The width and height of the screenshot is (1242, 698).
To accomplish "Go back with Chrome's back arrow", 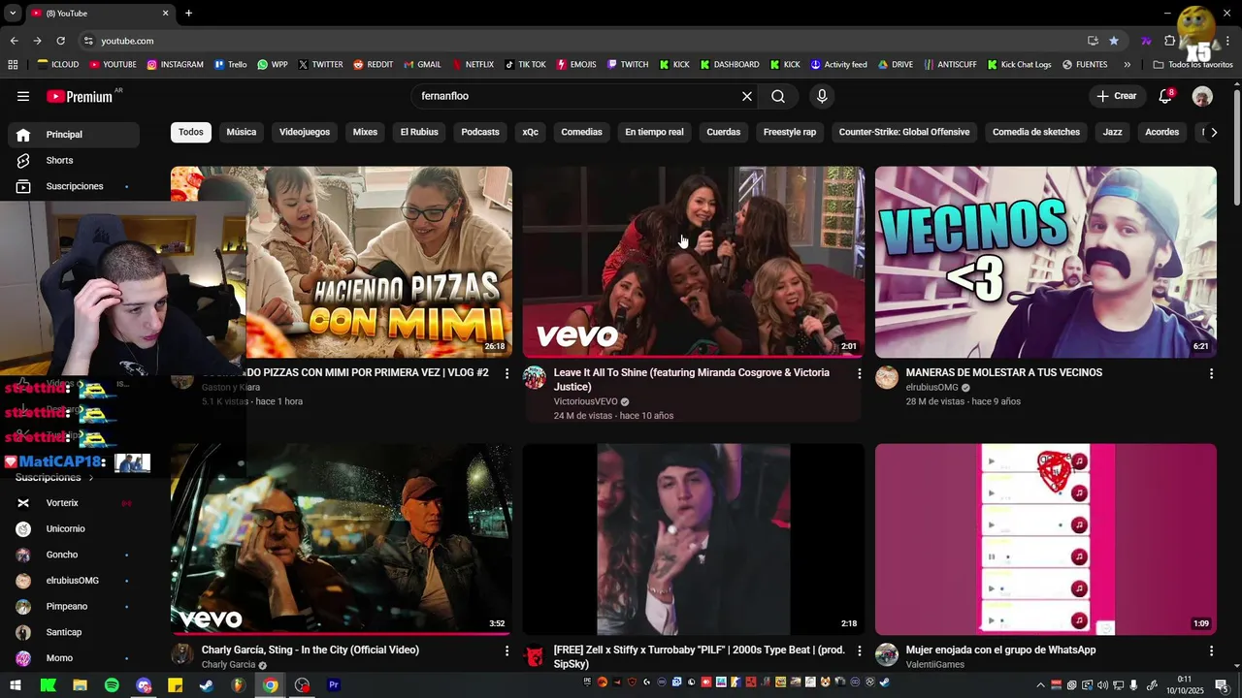I will coord(14,41).
